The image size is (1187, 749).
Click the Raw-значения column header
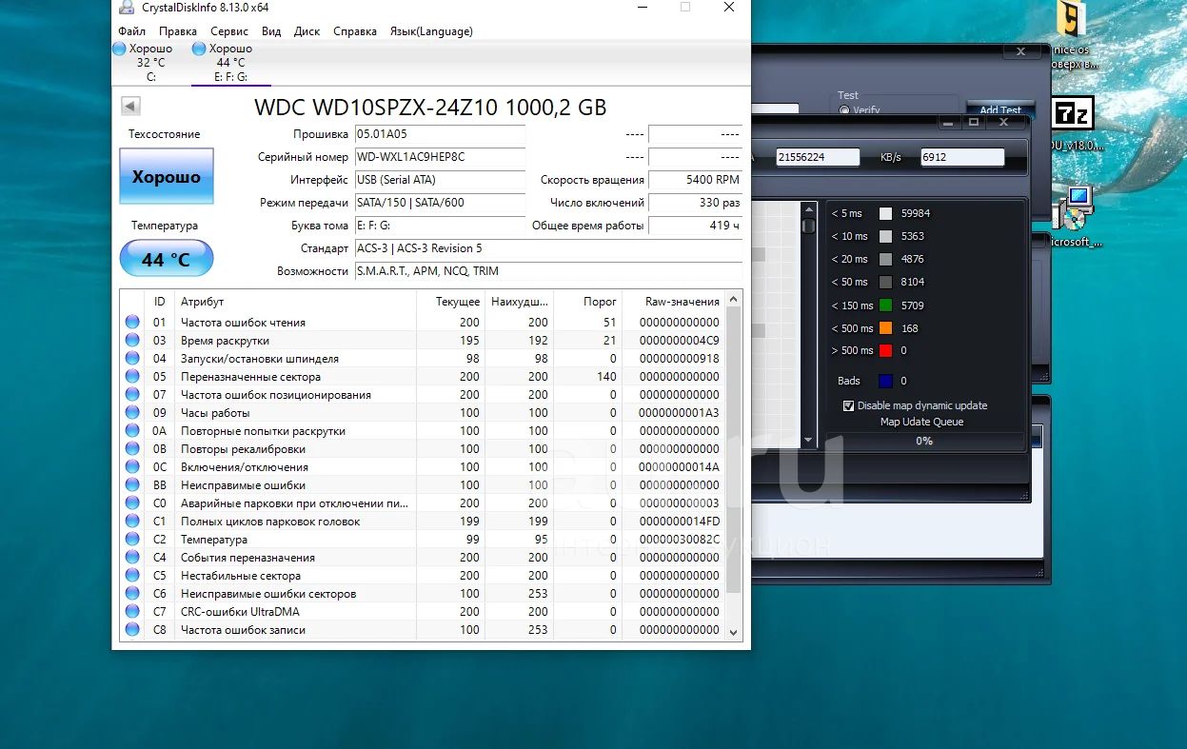(672, 301)
